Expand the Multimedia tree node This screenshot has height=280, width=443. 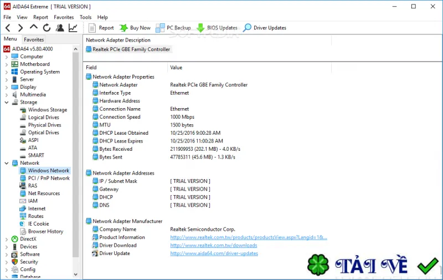click(7, 95)
